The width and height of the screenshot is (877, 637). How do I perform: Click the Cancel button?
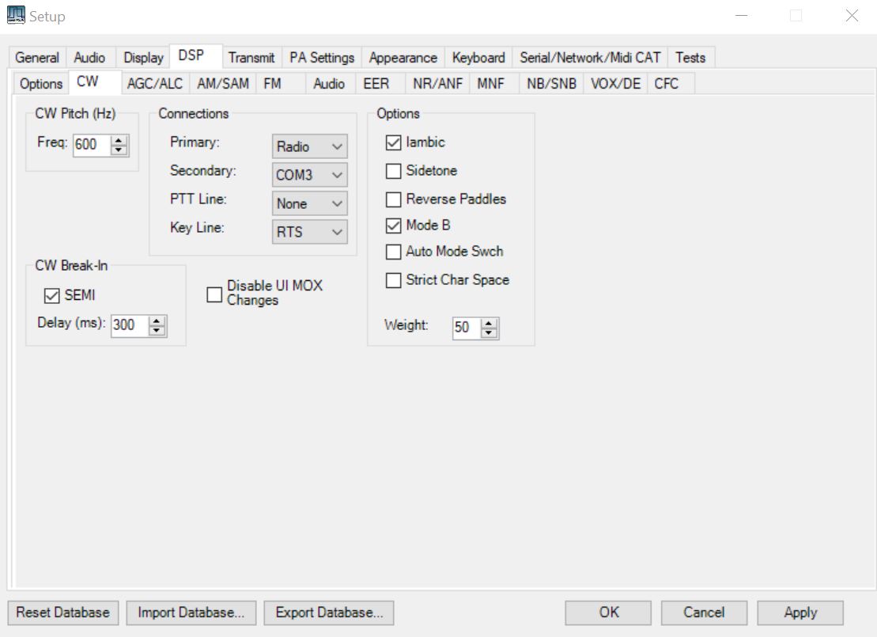point(704,613)
